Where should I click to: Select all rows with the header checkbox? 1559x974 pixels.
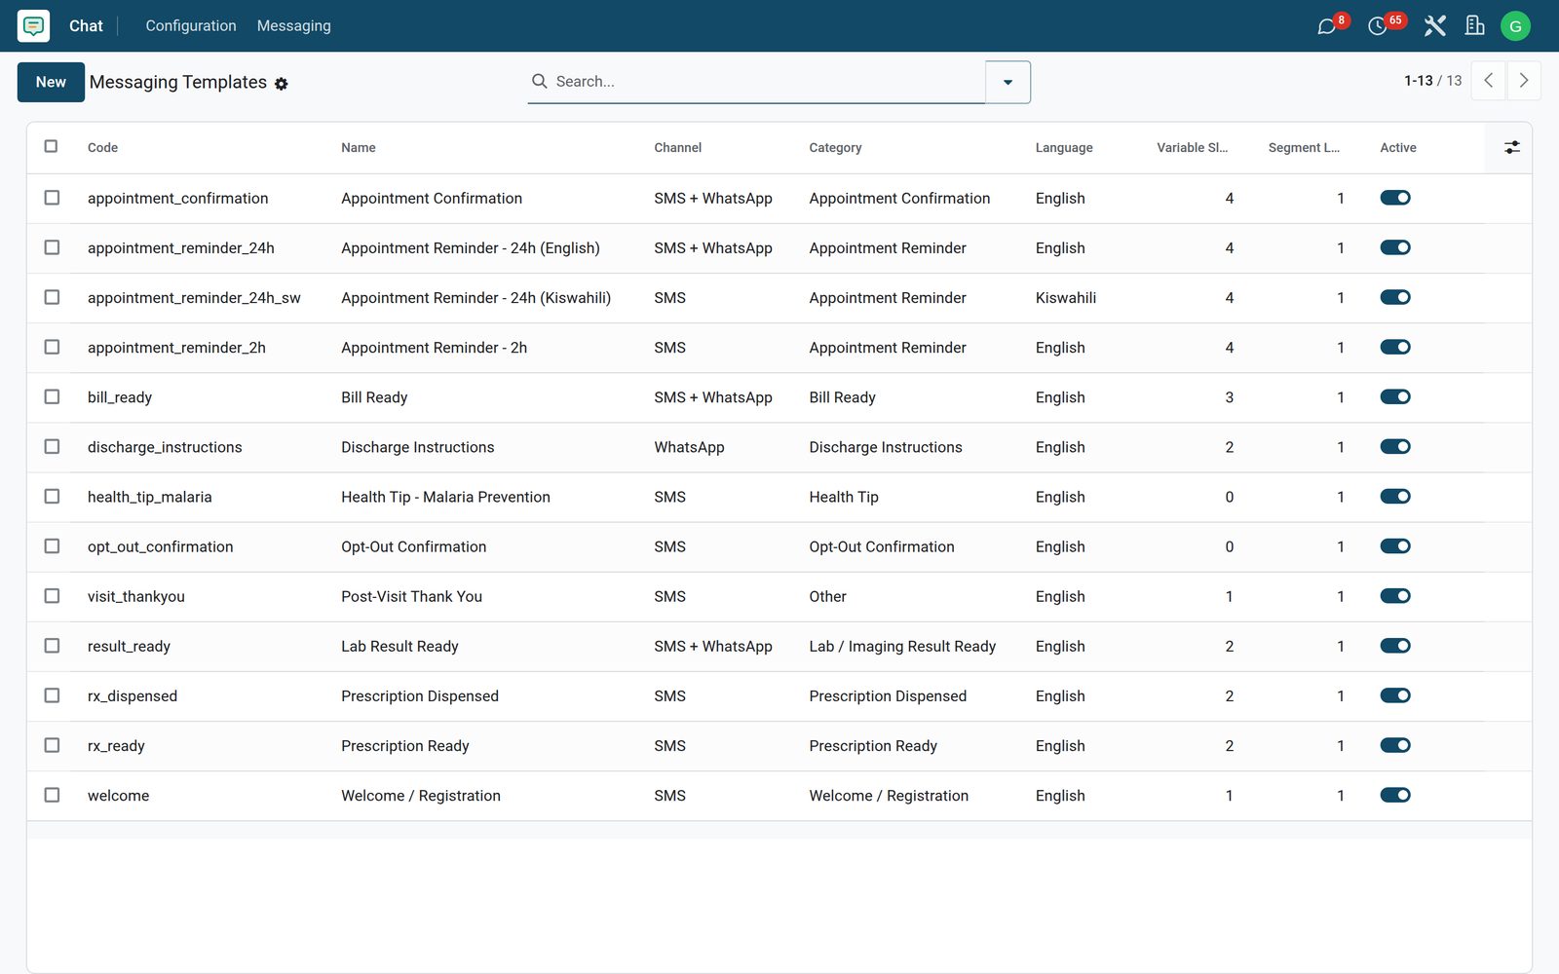[52, 146]
